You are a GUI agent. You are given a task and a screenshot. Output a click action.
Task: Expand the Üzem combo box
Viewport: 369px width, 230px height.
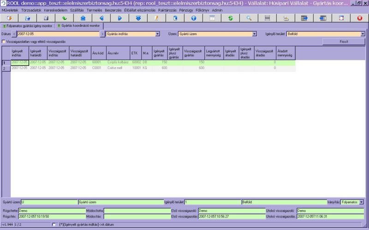point(255,34)
